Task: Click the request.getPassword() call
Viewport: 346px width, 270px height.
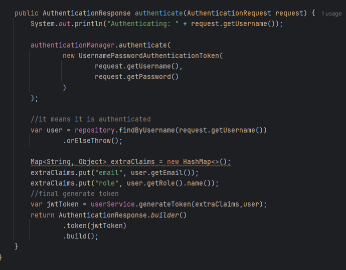Action: 136,76
